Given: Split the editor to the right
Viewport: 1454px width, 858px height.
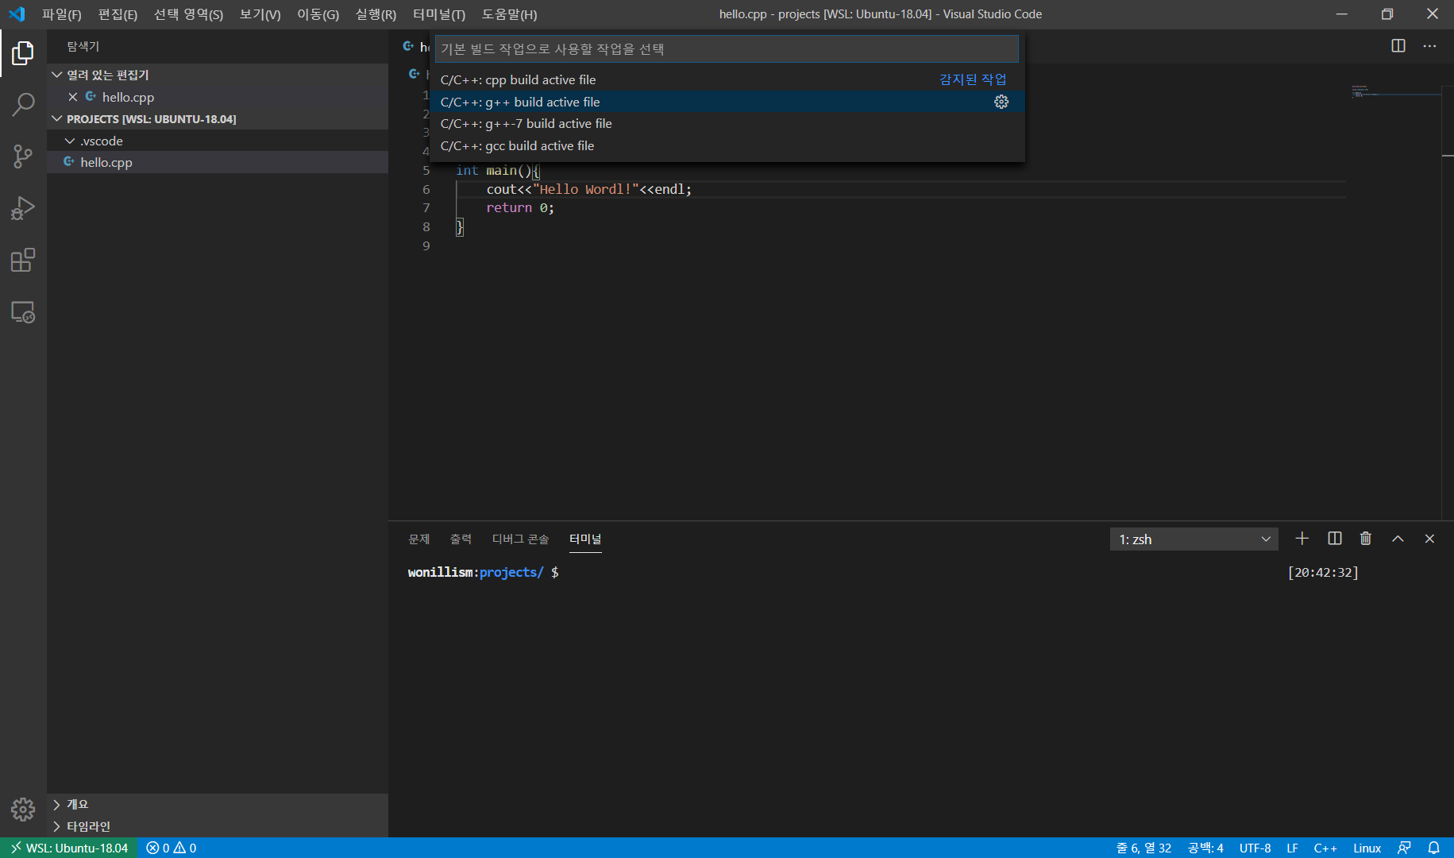Looking at the screenshot, I should click(1398, 46).
